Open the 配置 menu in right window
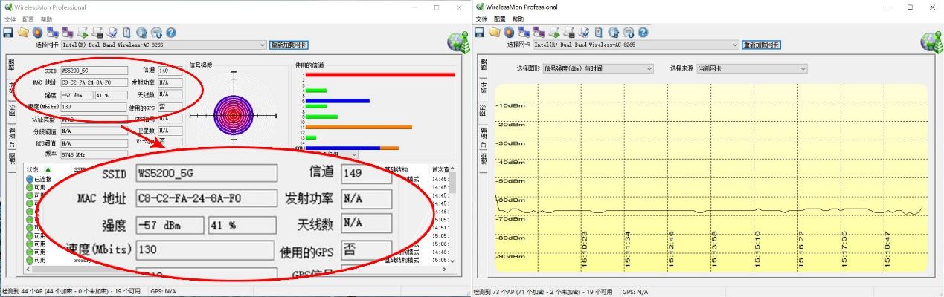This screenshot has height=297, width=944. click(x=499, y=19)
